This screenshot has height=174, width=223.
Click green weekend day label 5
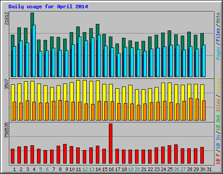41,169
